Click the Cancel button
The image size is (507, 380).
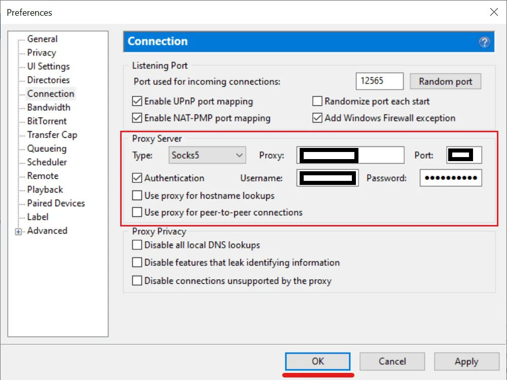pyautogui.click(x=392, y=361)
